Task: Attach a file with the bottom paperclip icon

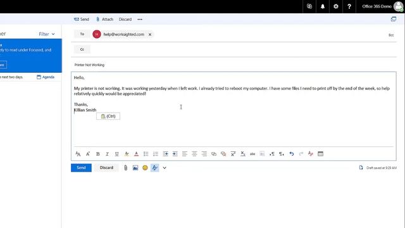Action: click(x=125, y=168)
